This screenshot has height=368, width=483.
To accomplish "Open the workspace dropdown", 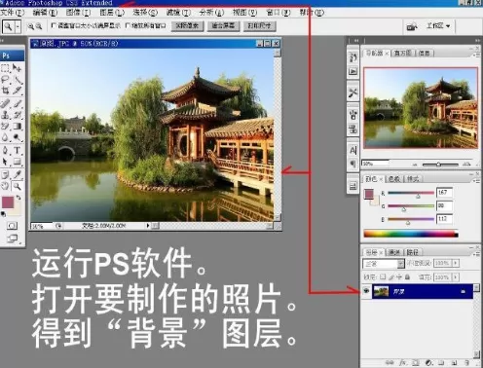I will (438, 26).
